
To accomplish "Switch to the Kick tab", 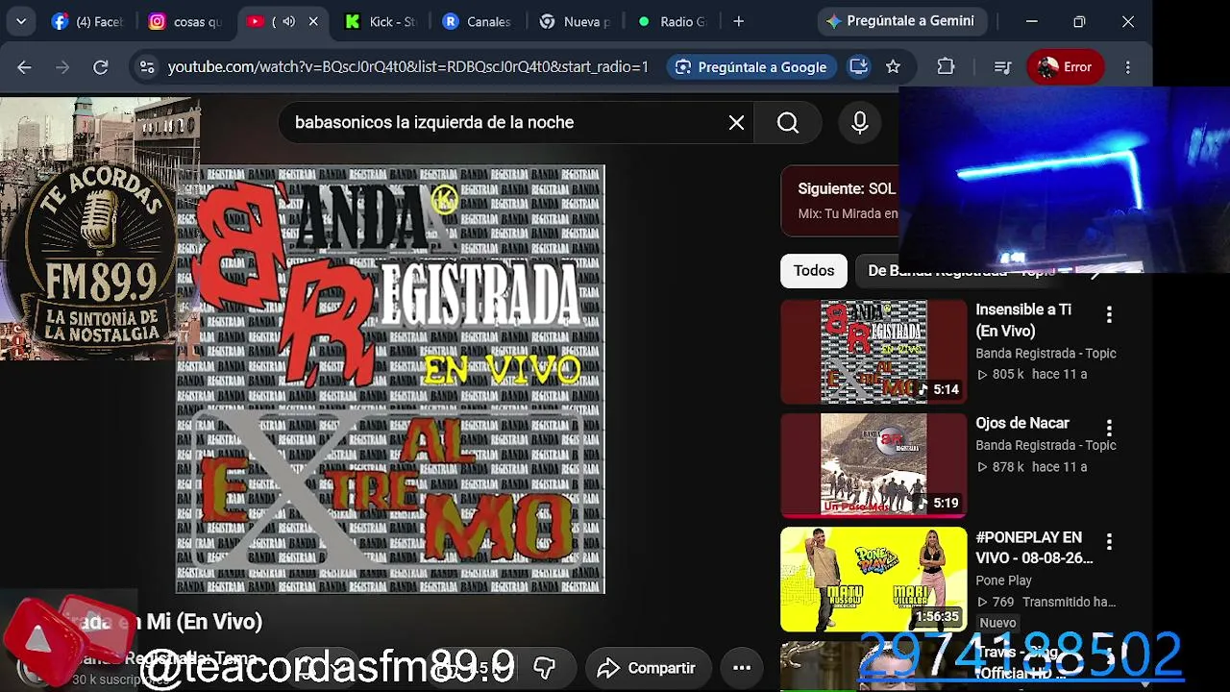I will (381, 21).
